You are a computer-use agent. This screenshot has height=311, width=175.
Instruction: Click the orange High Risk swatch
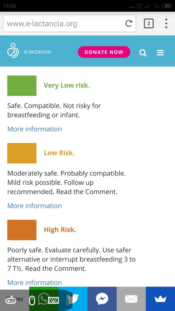click(22, 230)
